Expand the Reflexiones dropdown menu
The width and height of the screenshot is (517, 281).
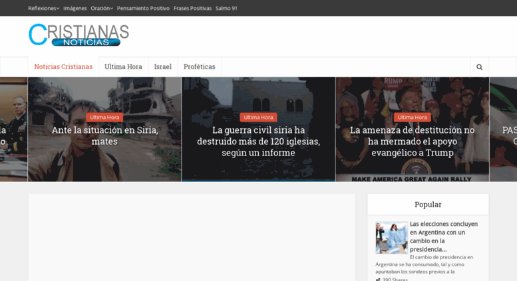(x=43, y=8)
